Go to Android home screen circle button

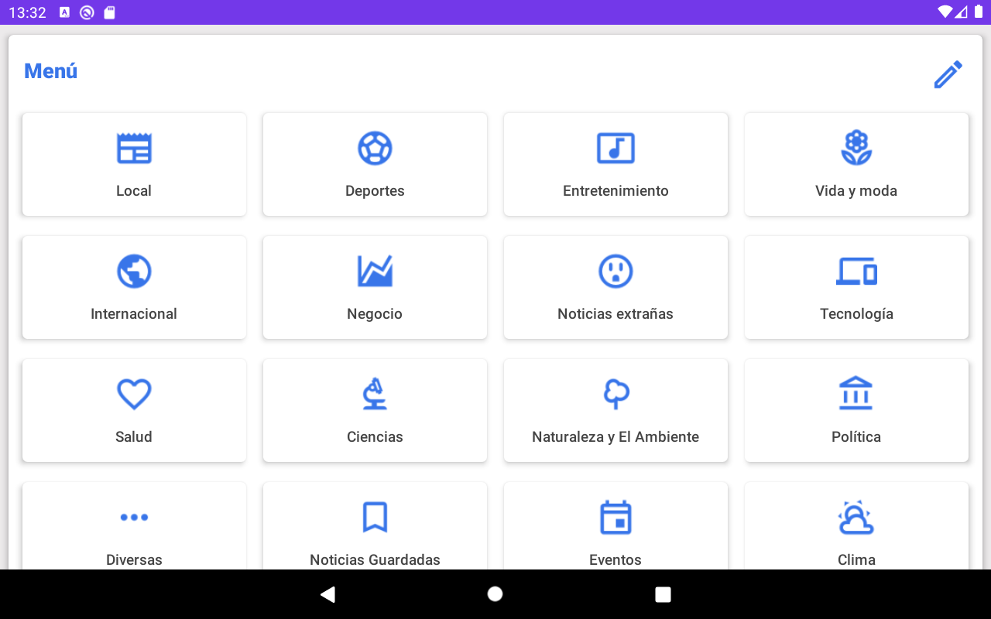[495, 594]
